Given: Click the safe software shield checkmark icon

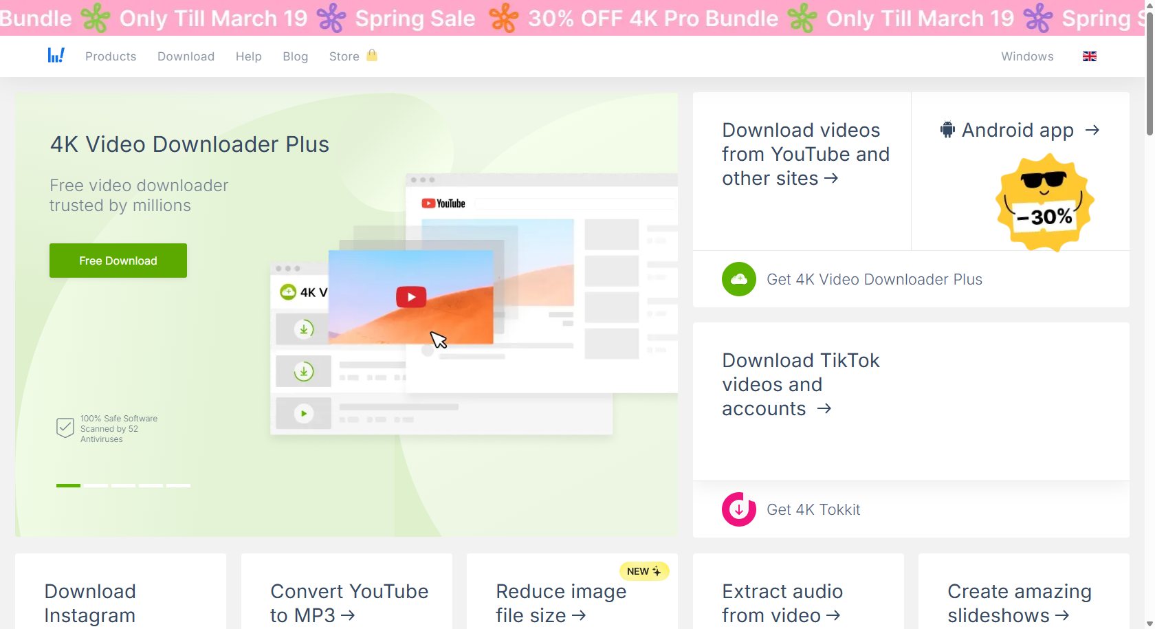Looking at the screenshot, I should tap(65, 428).
